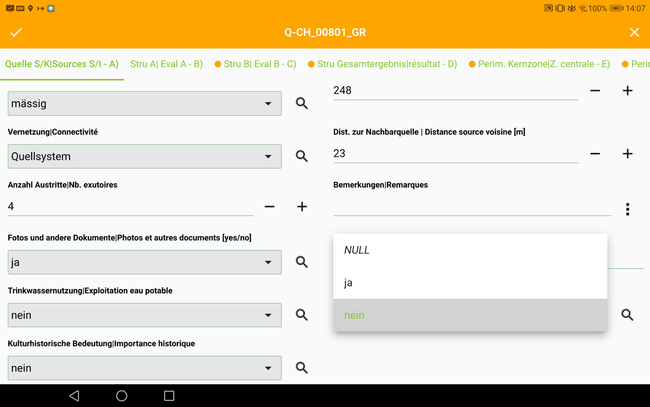The width and height of the screenshot is (650, 407).
Task: Close the form with the X icon
Action: [634, 32]
